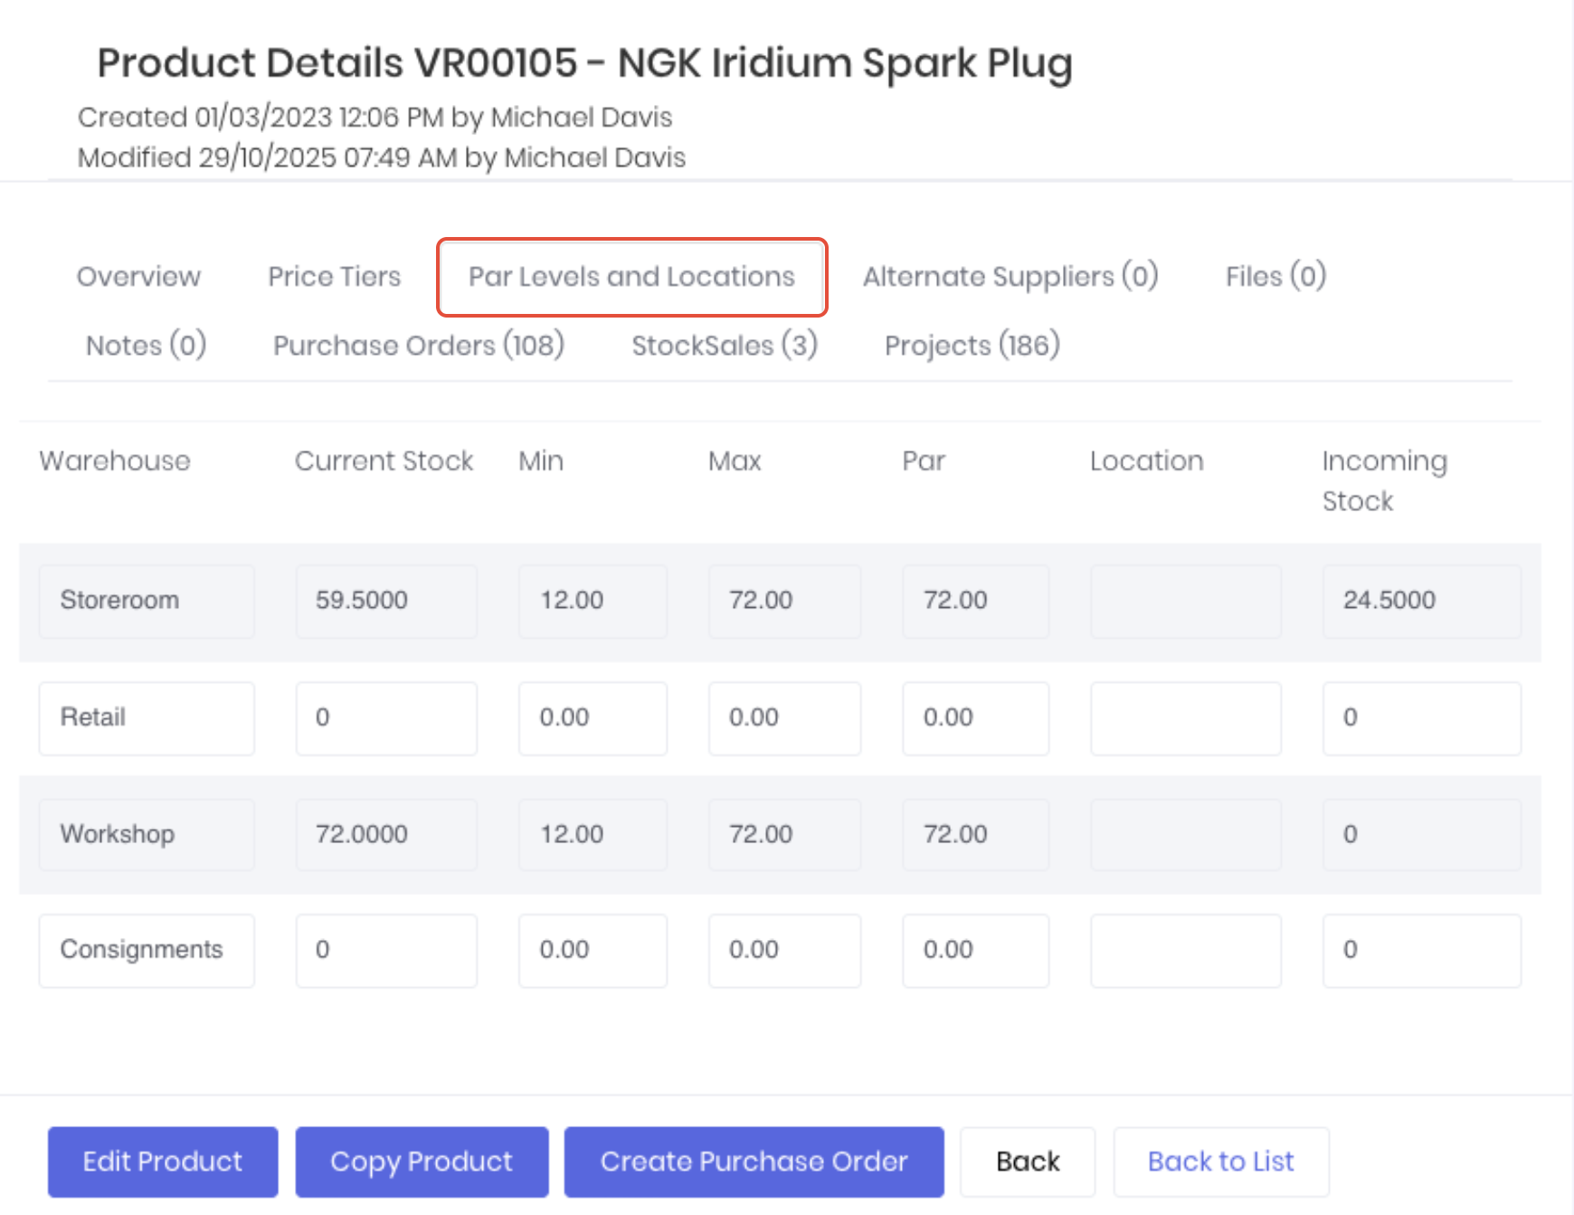The width and height of the screenshot is (1574, 1215).
Task: Click the Storeroom Min field 12.00
Action: [x=593, y=602]
